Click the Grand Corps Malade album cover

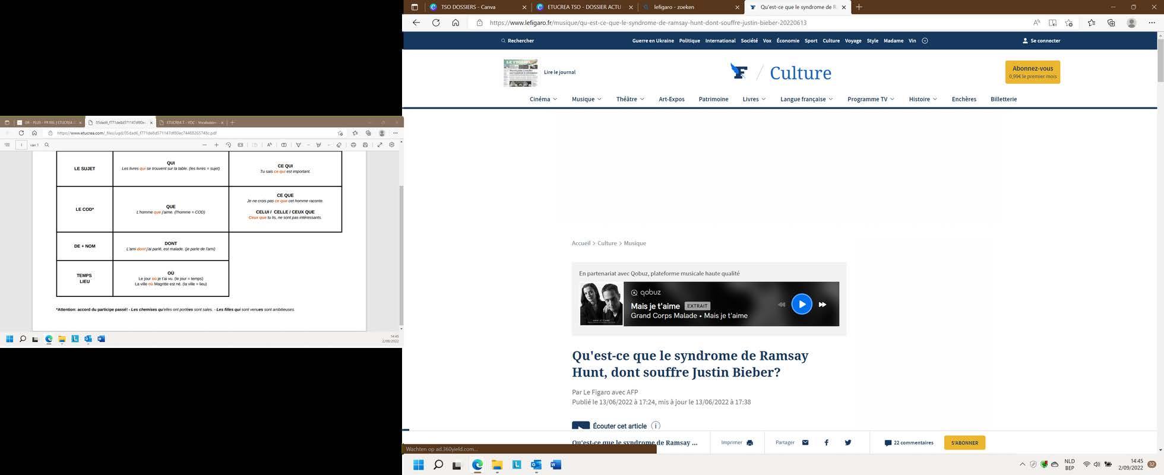[x=601, y=304]
